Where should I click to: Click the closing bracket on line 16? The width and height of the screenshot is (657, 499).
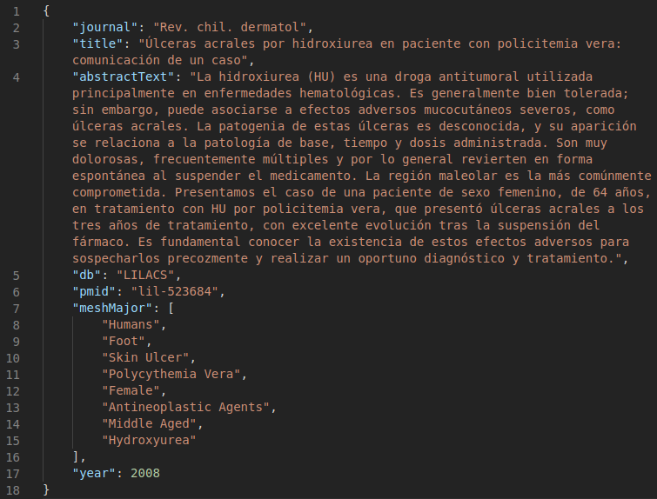click(x=77, y=457)
